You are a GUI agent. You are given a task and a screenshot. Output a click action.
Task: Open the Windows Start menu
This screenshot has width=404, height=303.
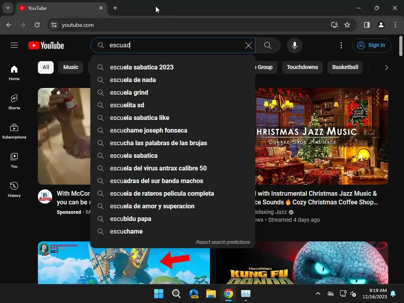point(159,294)
